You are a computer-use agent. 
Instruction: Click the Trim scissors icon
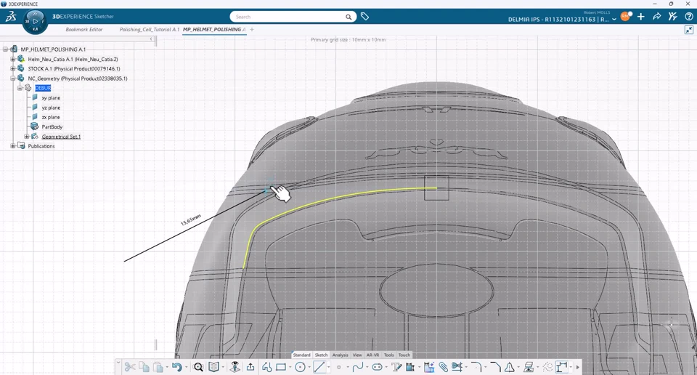(457, 367)
